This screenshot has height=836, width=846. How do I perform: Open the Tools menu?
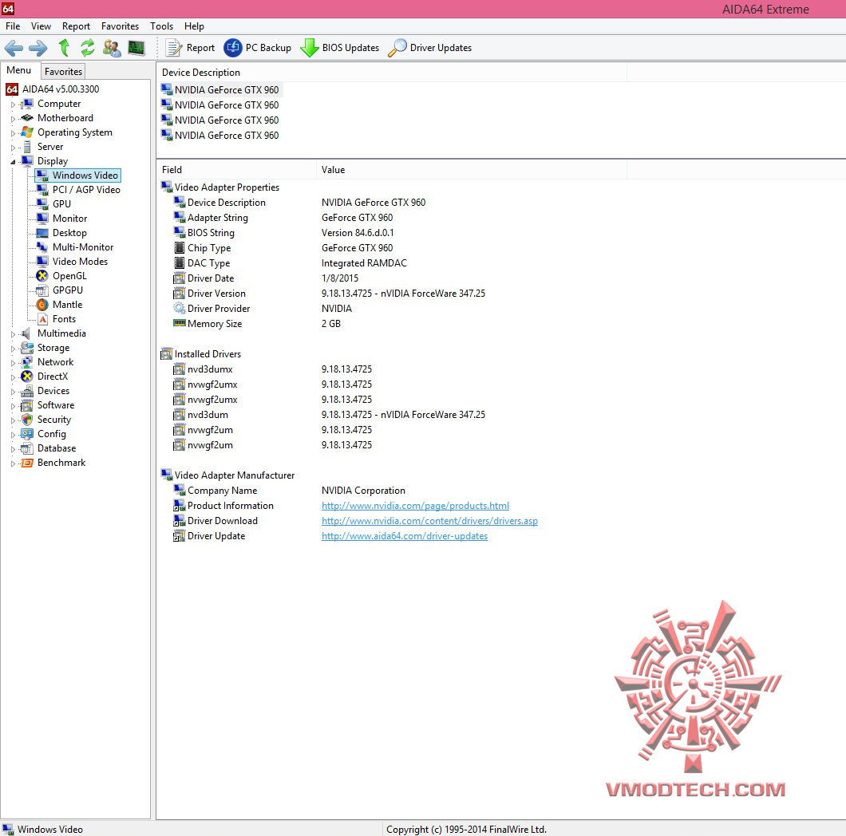tap(161, 26)
